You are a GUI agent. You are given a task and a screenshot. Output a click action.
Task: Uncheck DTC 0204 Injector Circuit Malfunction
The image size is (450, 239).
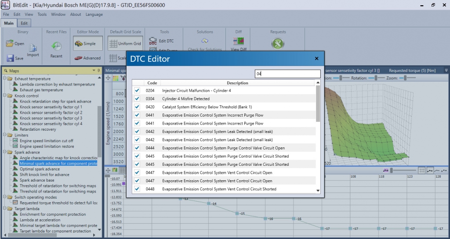coord(137,90)
